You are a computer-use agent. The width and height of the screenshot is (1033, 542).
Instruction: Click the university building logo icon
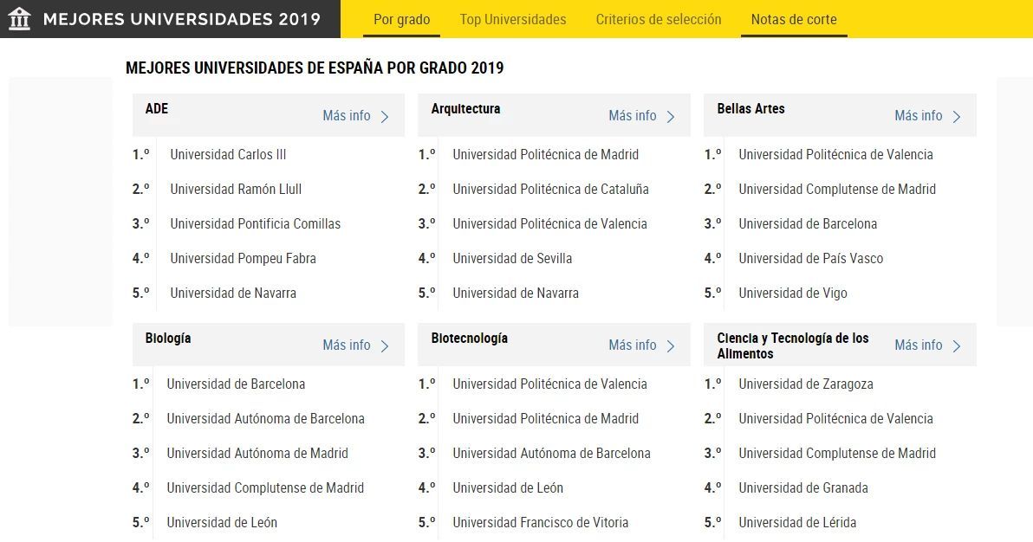tap(19, 19)
